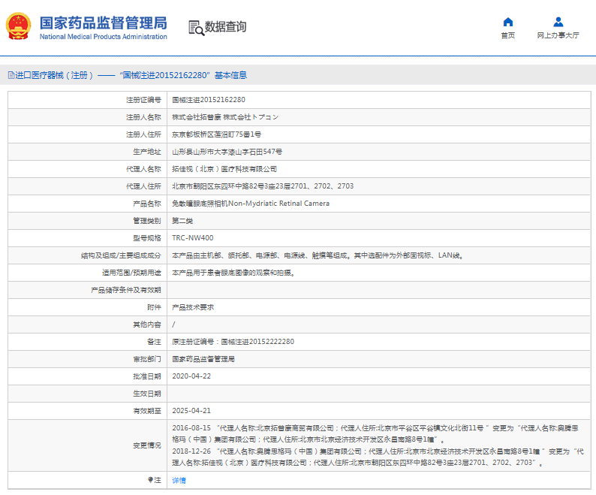Click the 注册人名称 row label
The height and width of the screenshot is (495, 596).
[143, 117]
